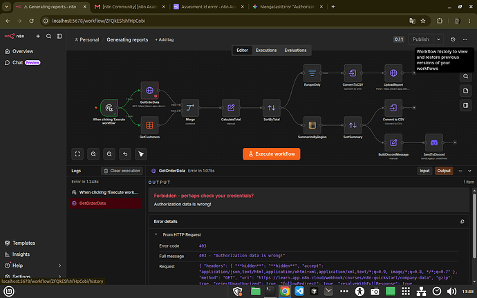
Task: Reset canvas zoom
Action: click(125, 154)
